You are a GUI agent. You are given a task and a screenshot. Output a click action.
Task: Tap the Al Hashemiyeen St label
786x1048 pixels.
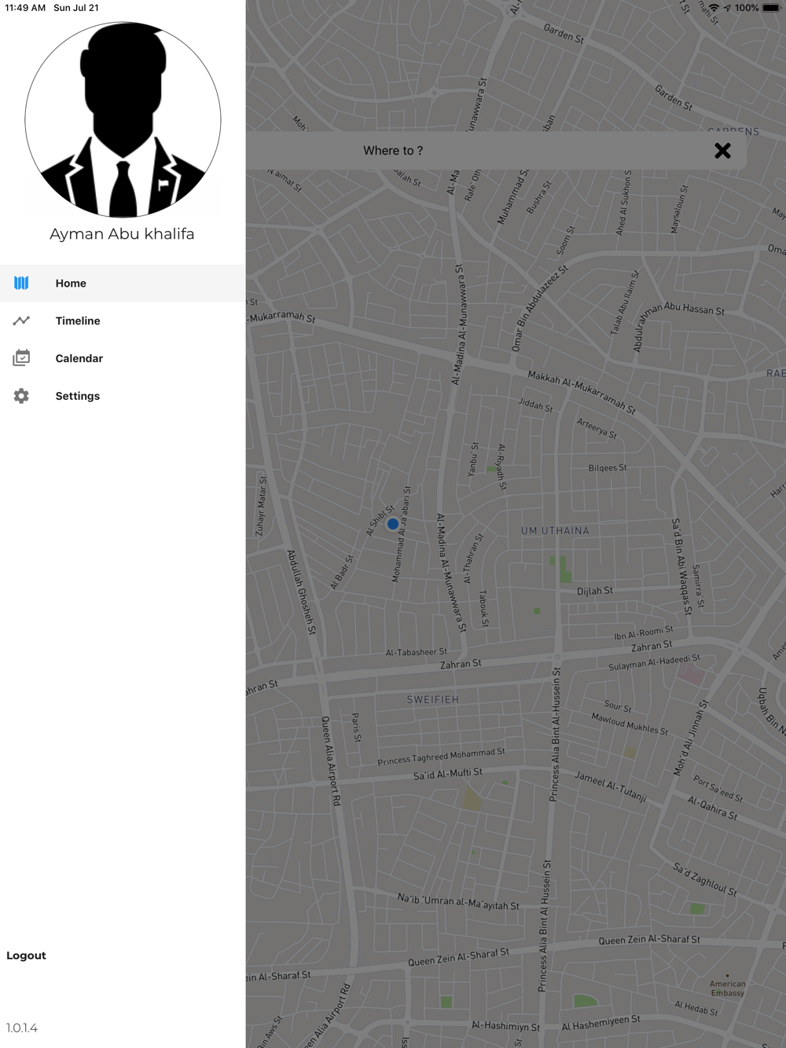pyautogui.click(x=601, y=1023)
